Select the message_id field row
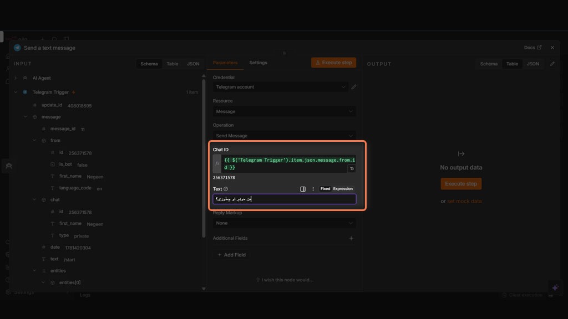The image size is (568, 319). pos(63,128)
